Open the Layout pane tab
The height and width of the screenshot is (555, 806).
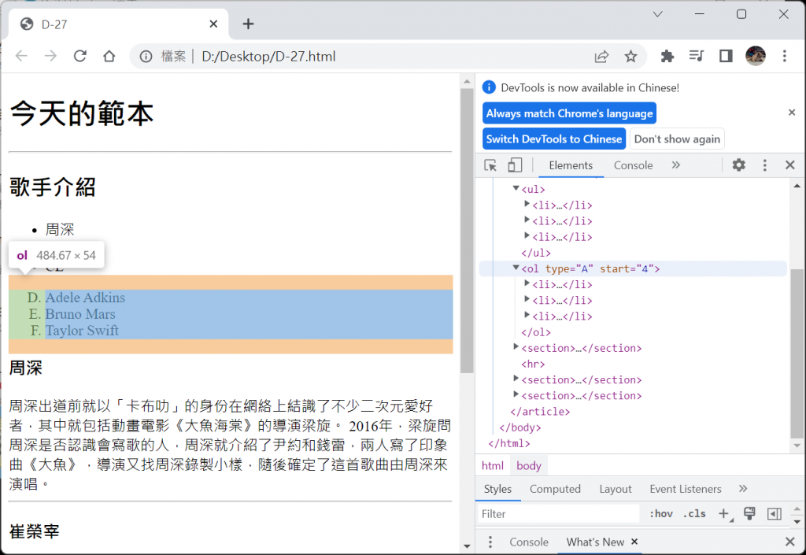(x=616, y=489)
